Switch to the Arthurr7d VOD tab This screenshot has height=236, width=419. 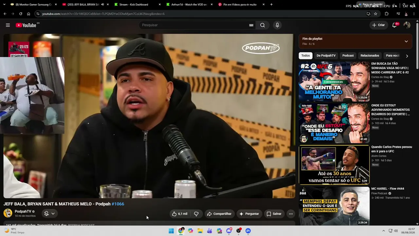click(x=189, y=5)
